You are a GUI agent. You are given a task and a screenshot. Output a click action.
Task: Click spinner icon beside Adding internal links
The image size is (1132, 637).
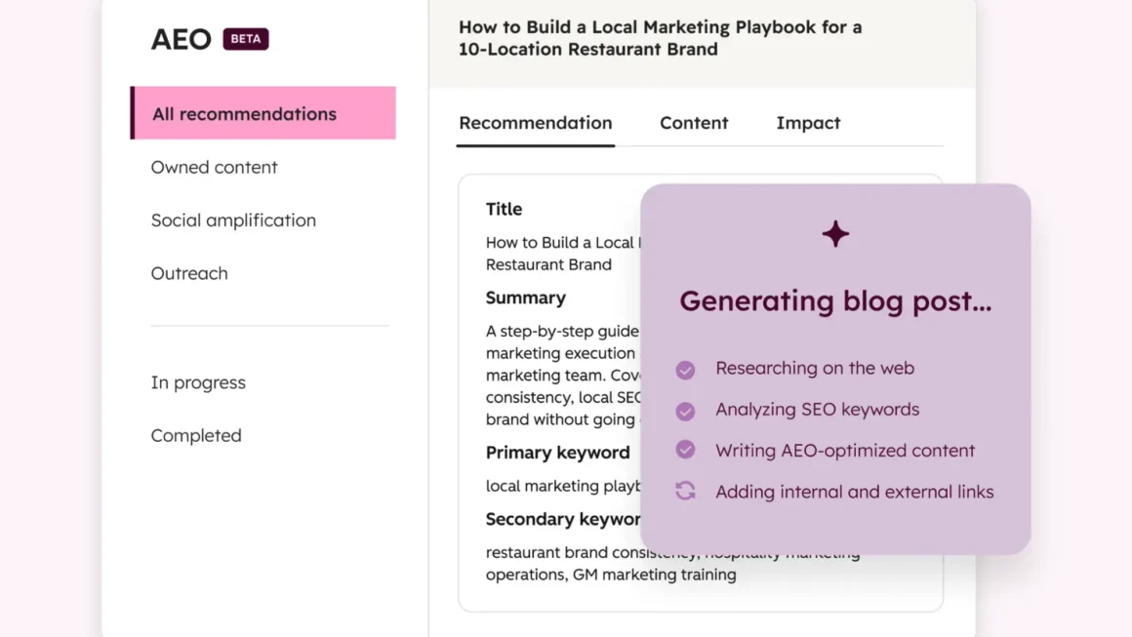pyautogui.click(x=685, y=491)
